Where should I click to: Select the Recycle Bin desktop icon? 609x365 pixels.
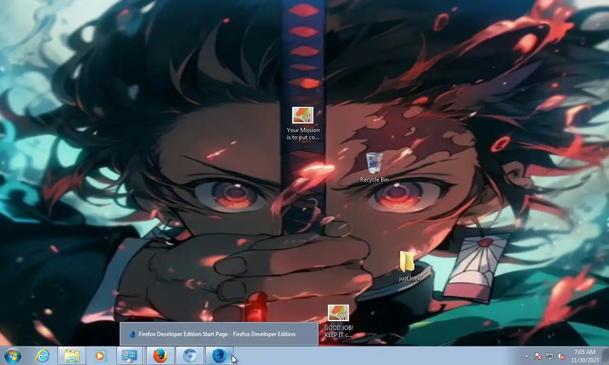(374, 168)
